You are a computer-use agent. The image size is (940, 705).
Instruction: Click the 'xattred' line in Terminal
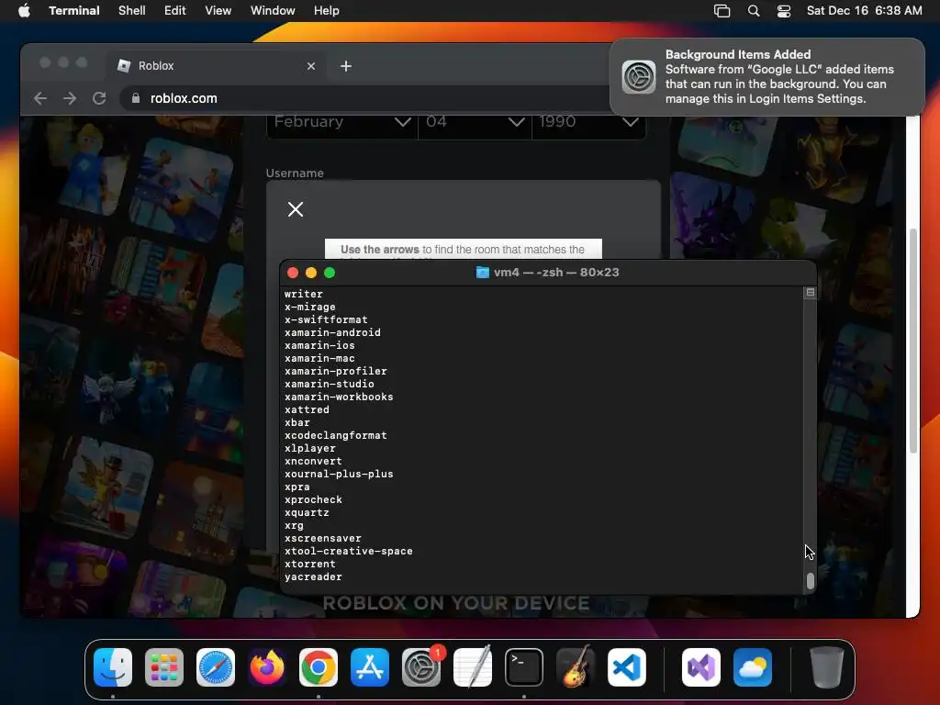(x=307, y=410)
